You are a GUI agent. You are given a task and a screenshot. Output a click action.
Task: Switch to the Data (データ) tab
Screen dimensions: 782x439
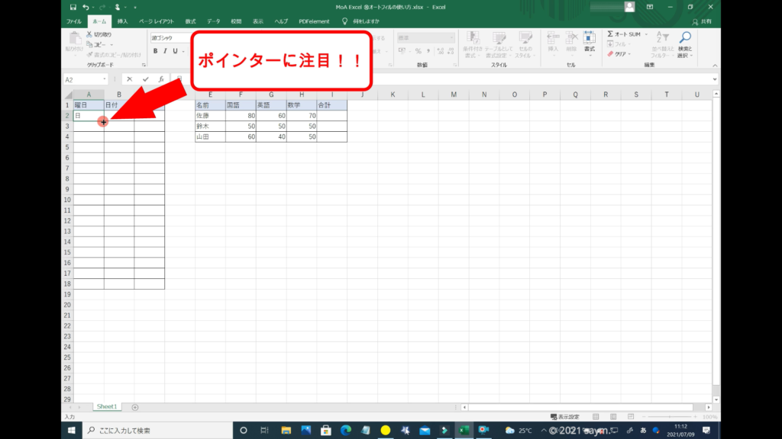pyautogui.click(x=213, y=21)
